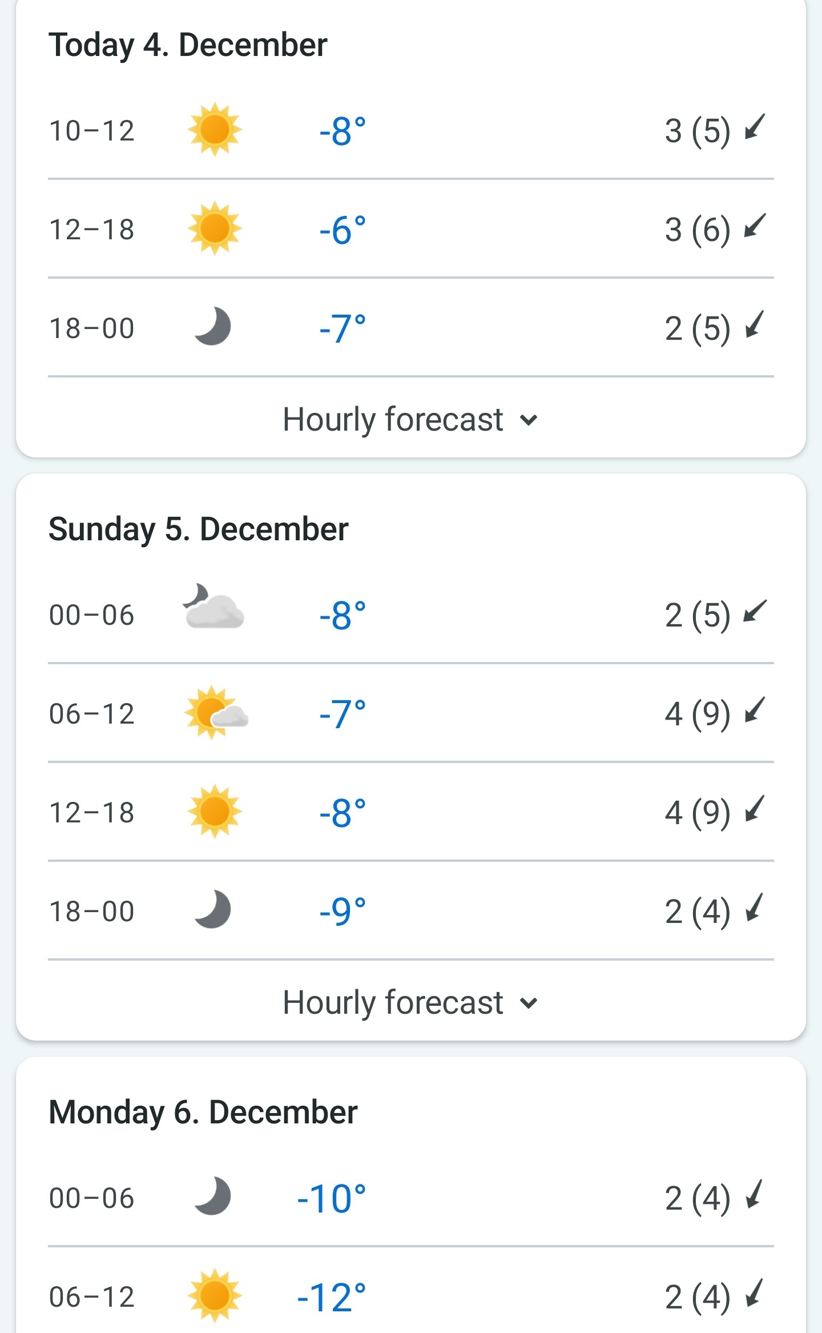Click the partly sunny icon for Sunday 06–12

coord(216,712)
